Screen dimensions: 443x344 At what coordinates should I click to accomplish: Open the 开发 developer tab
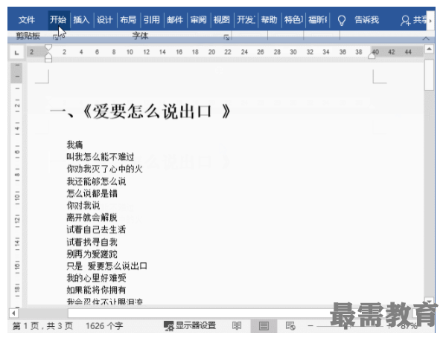(246, 20)
